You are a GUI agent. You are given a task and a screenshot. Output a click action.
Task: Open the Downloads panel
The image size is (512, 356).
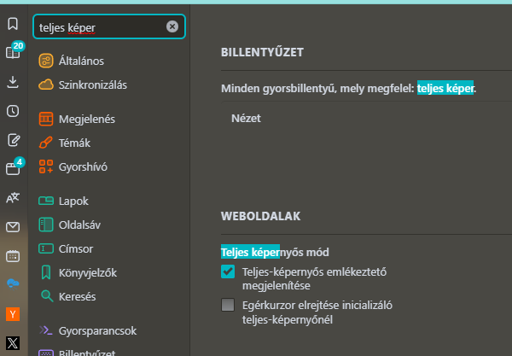pos(13,82)
